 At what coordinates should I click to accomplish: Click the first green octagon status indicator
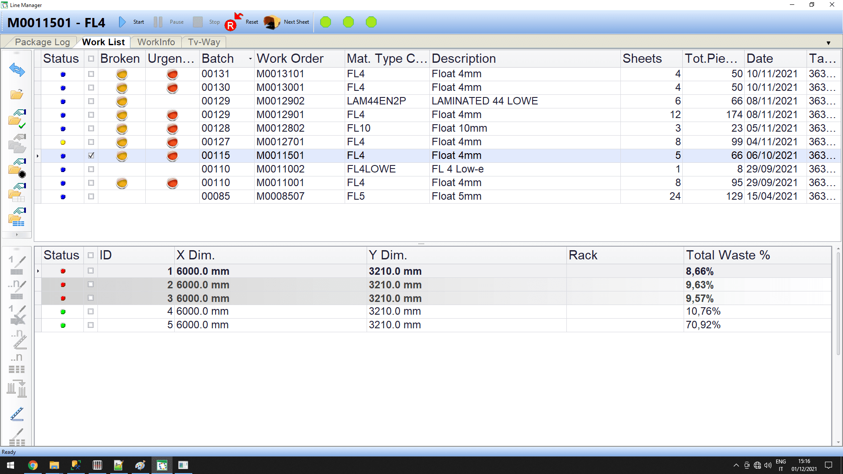pyautogui.click(x=325, y=22)
